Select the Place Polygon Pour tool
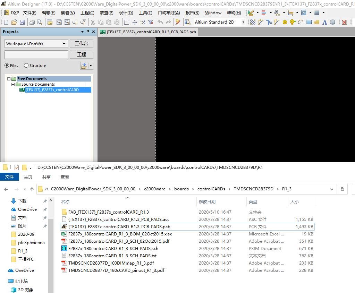355x293 pixels. click(x=316, y=22)
